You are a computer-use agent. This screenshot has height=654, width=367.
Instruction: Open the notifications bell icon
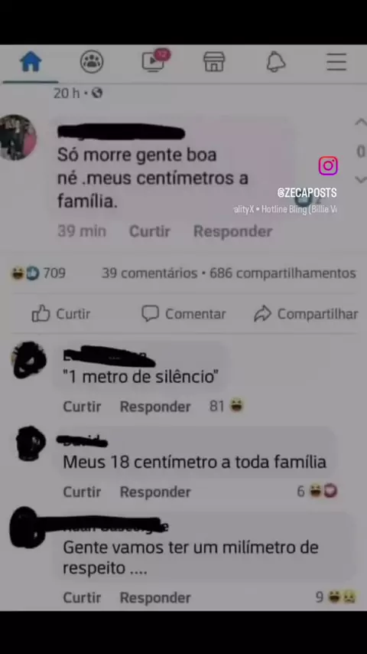pos(276,62)
